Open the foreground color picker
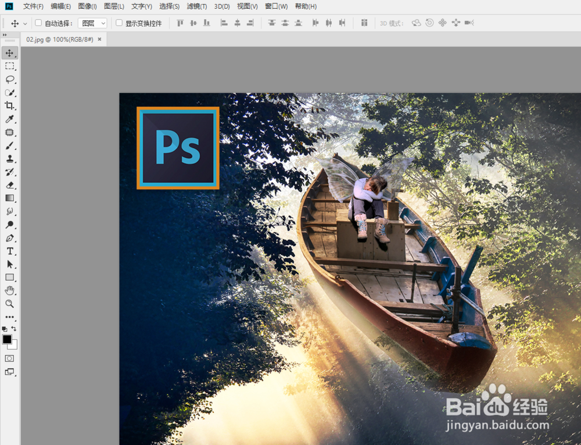Image resolution: width=581 pixels, height=445 pixels. [6, 339]
